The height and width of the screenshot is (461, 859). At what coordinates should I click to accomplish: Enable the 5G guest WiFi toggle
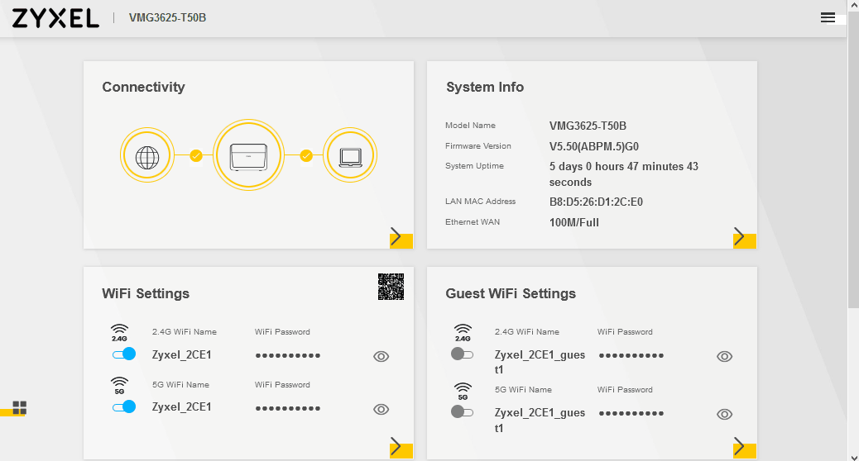[462, 411]
